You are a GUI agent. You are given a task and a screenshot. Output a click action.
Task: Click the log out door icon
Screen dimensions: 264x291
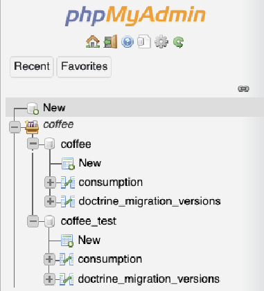coord(110,41)
